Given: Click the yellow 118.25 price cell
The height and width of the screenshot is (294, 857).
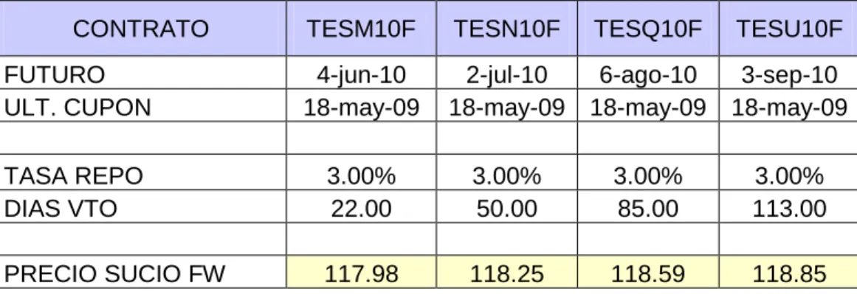Looking at the screenshot, I should click(x=506, y=272).
